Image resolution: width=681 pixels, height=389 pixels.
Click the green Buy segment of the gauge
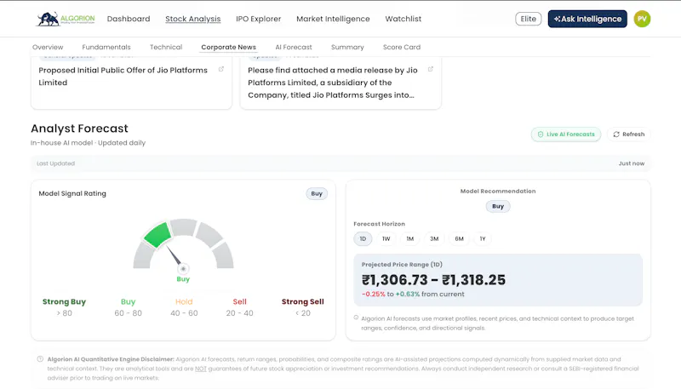coord(157,234)
